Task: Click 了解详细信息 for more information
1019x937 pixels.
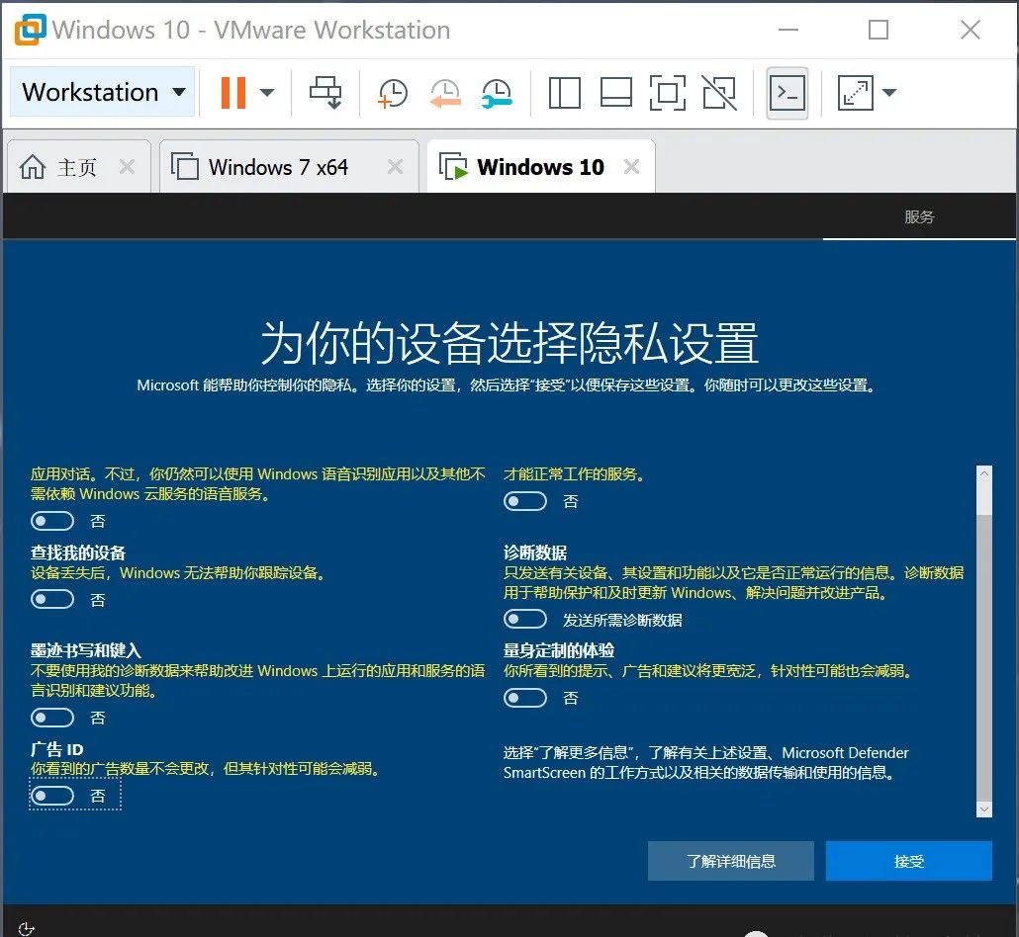Action: 730,860
